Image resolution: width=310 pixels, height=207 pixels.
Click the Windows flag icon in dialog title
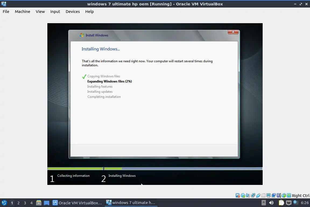coord(82,35)
